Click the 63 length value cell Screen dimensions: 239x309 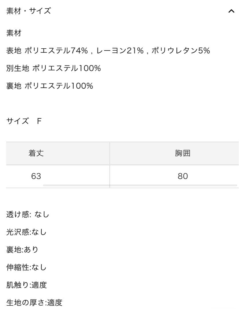(x=36, y=176)
